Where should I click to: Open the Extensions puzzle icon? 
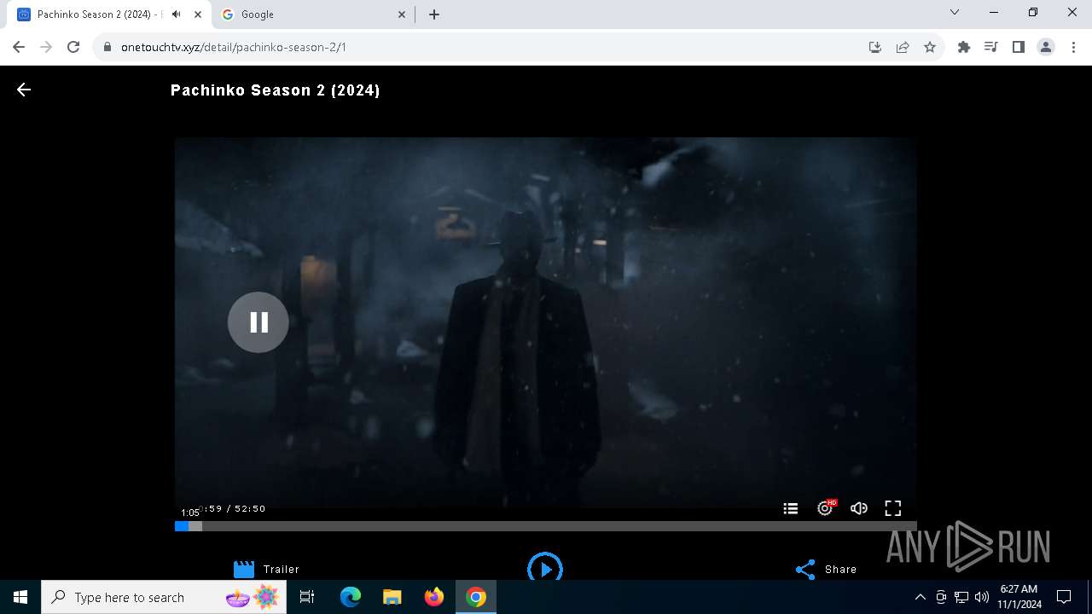(x=964, y=47)
